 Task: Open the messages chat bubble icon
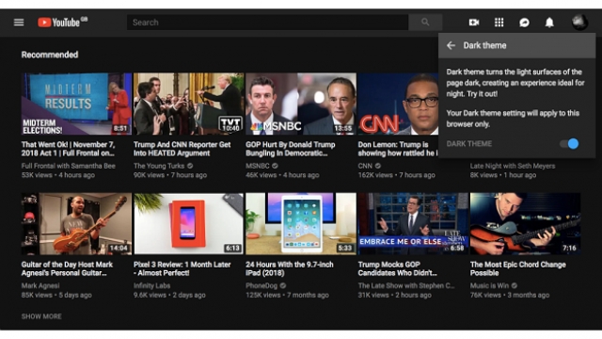tap(524, 23)
